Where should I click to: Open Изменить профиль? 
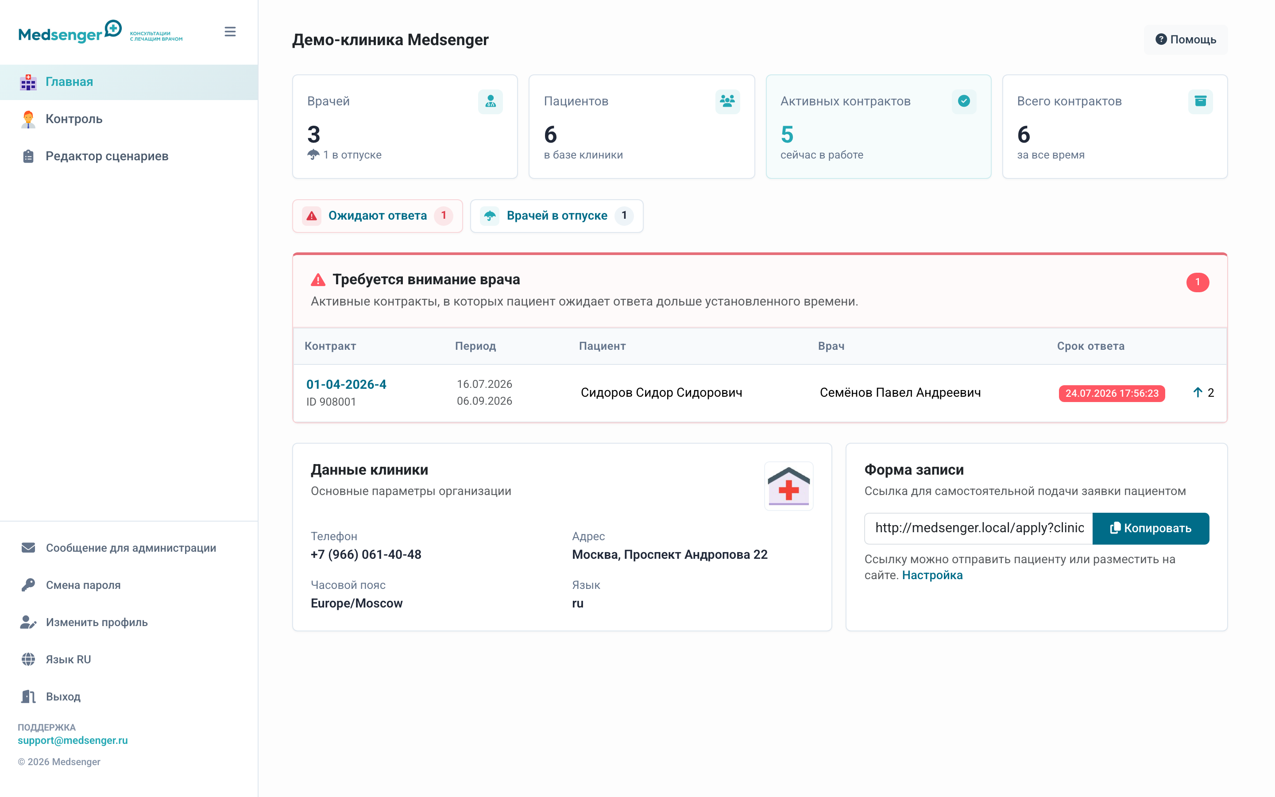pyautogui.click(x=129, y=623)
